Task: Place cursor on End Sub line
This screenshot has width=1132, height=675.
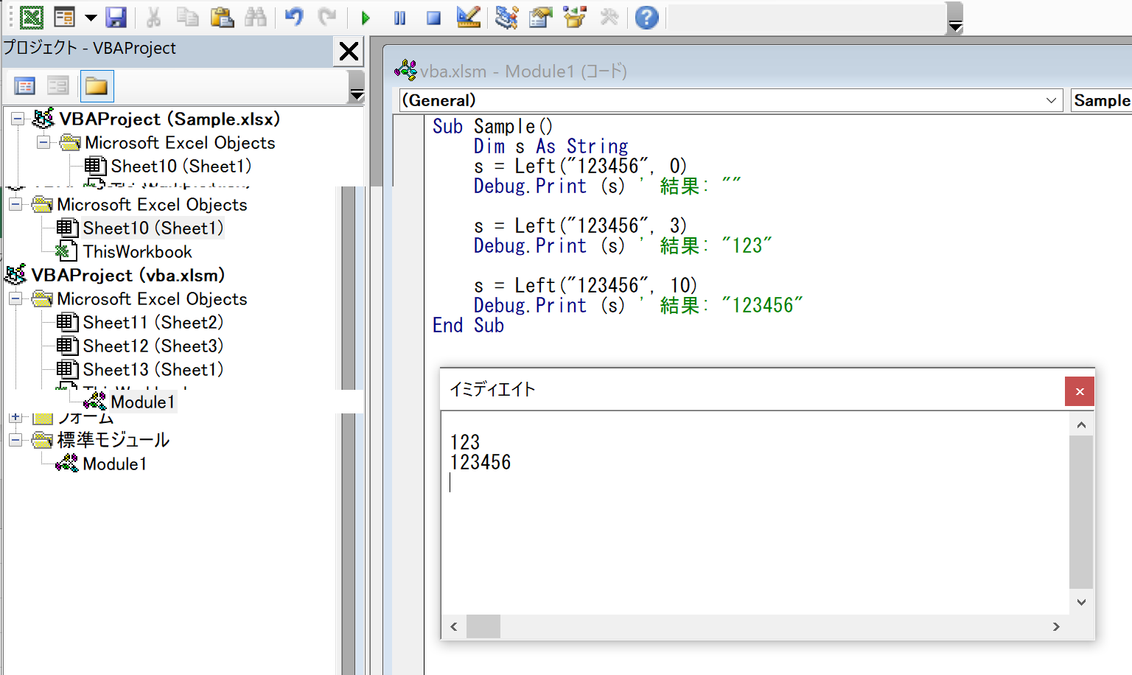Action: (468, 325)
